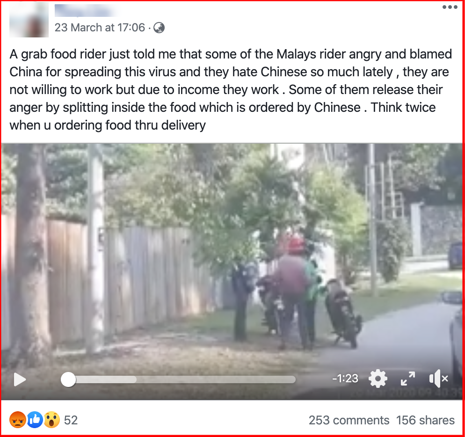465x437 pixels.
Task: Unmute the video sound
Action: [x=439, y=379]
